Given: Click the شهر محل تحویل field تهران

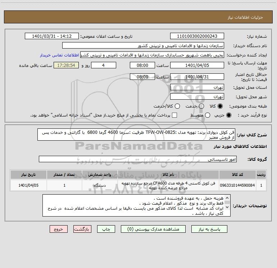Looking at the screenshot, I should [197, 97].
